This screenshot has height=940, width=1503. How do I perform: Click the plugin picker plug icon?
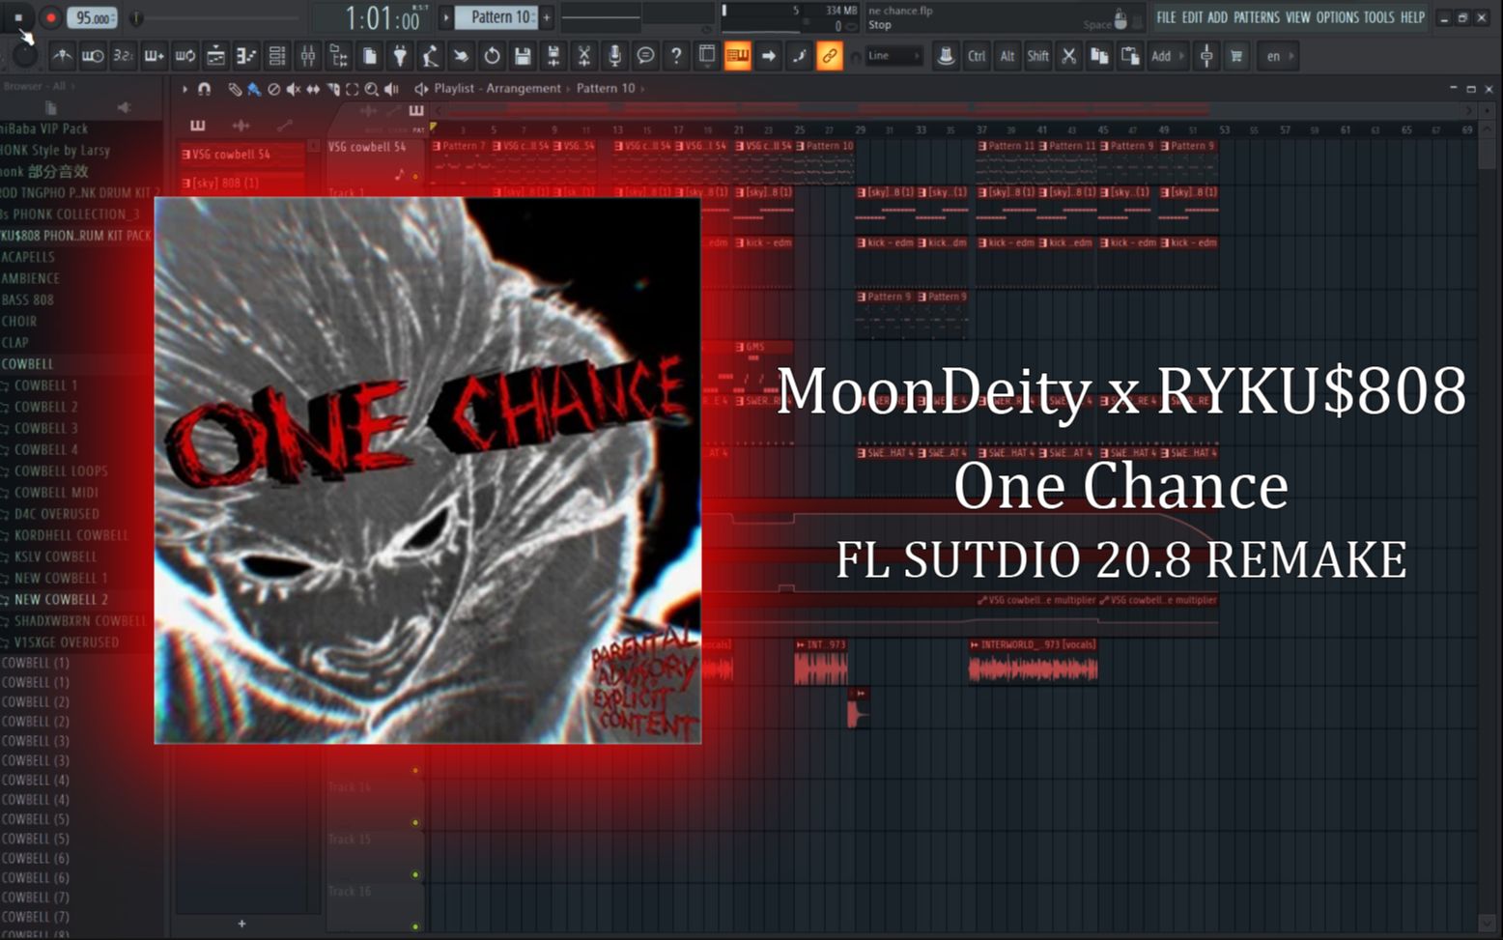coord(400,56)
